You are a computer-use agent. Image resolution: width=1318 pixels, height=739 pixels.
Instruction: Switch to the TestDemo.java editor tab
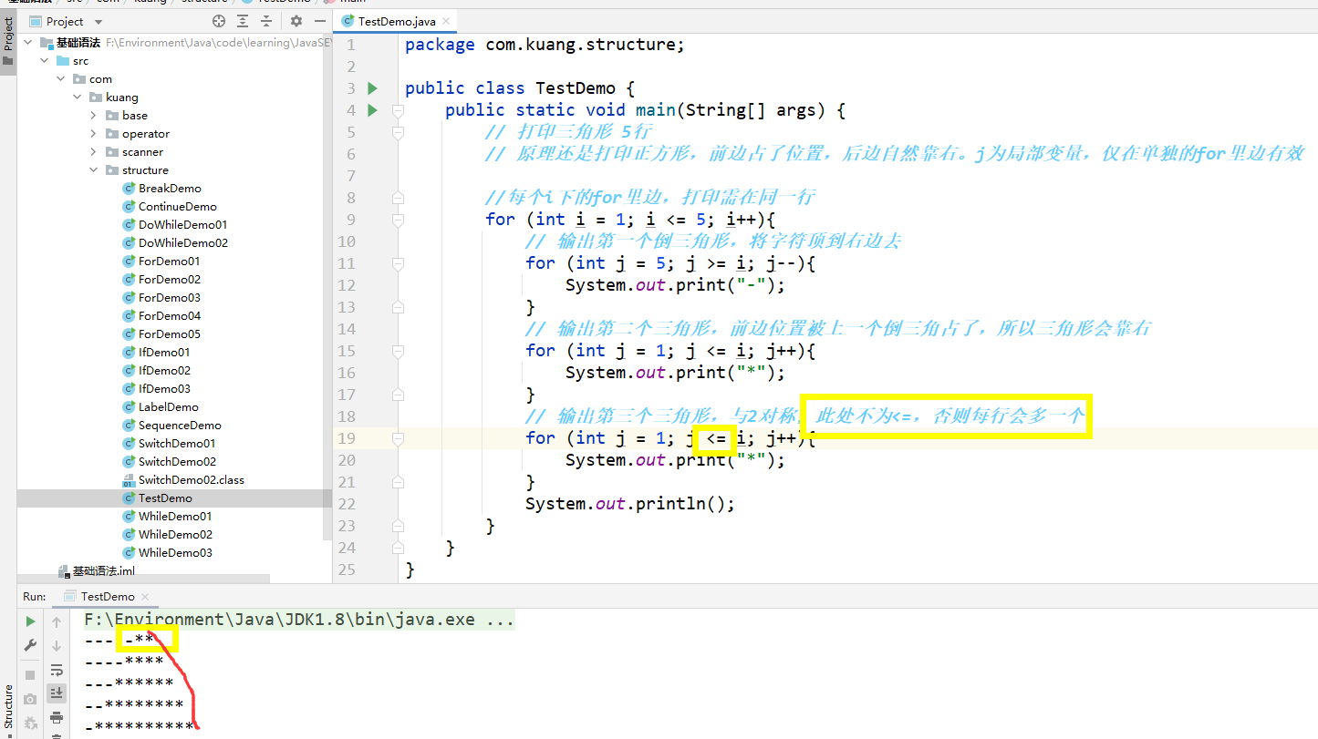coord(397,21)
